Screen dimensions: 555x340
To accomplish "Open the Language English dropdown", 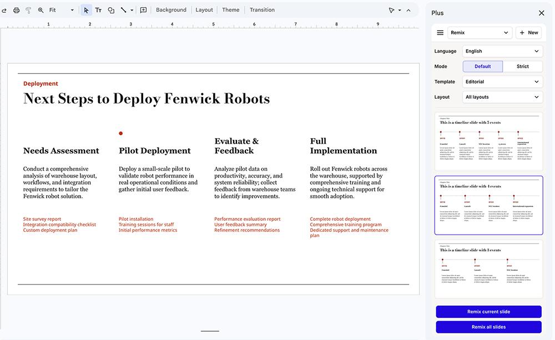I will point(502,51).
